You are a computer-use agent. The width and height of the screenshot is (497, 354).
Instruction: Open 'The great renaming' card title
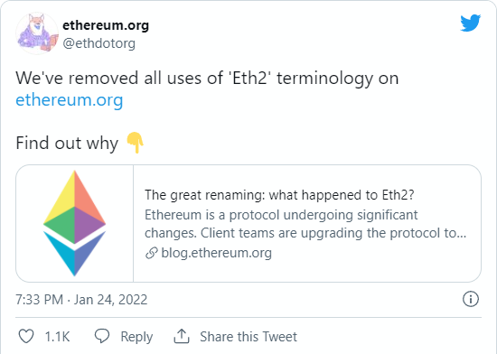(279, 195)
